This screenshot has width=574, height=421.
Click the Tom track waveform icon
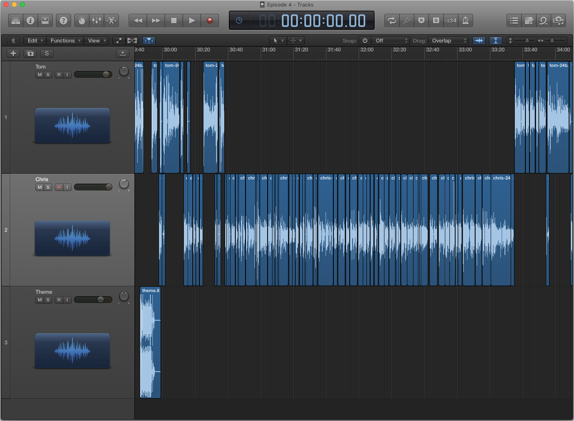pyautogui.click(x=72, y=126)
